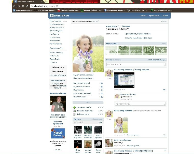This screenshot has width=194, height=154.
Task: Click the browser Back arrow
Action: (x=14, y=6)
